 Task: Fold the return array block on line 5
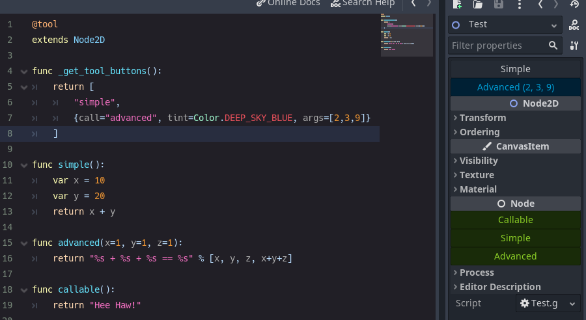[24, 87]
